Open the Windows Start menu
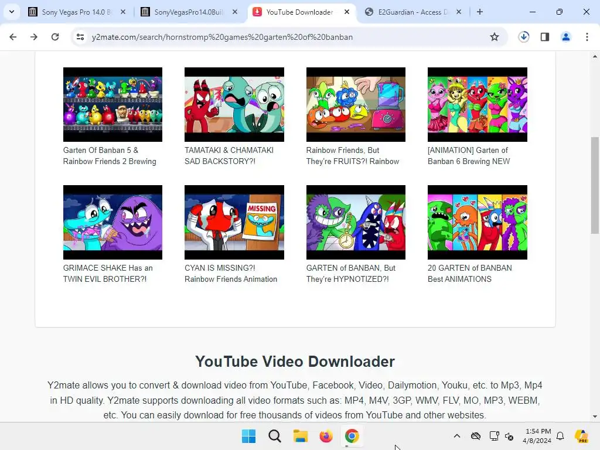Viewport: 600px width, 450px height. (x=248, y=436)
